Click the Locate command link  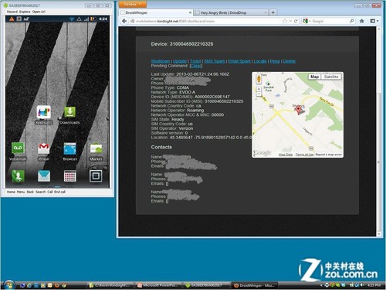260,61
